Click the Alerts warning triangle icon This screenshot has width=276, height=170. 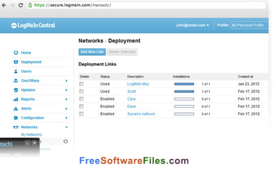tap(16, 108)
